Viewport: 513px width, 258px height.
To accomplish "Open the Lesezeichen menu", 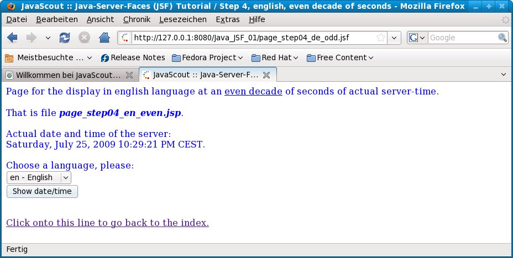I will click(x=182, y=19).
